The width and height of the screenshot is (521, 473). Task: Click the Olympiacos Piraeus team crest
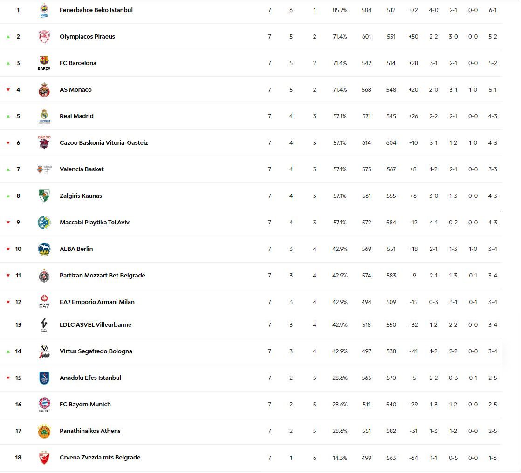[44, 37]
